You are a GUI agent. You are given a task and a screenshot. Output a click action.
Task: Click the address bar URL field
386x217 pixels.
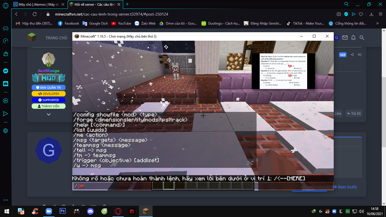click(111, 14)
